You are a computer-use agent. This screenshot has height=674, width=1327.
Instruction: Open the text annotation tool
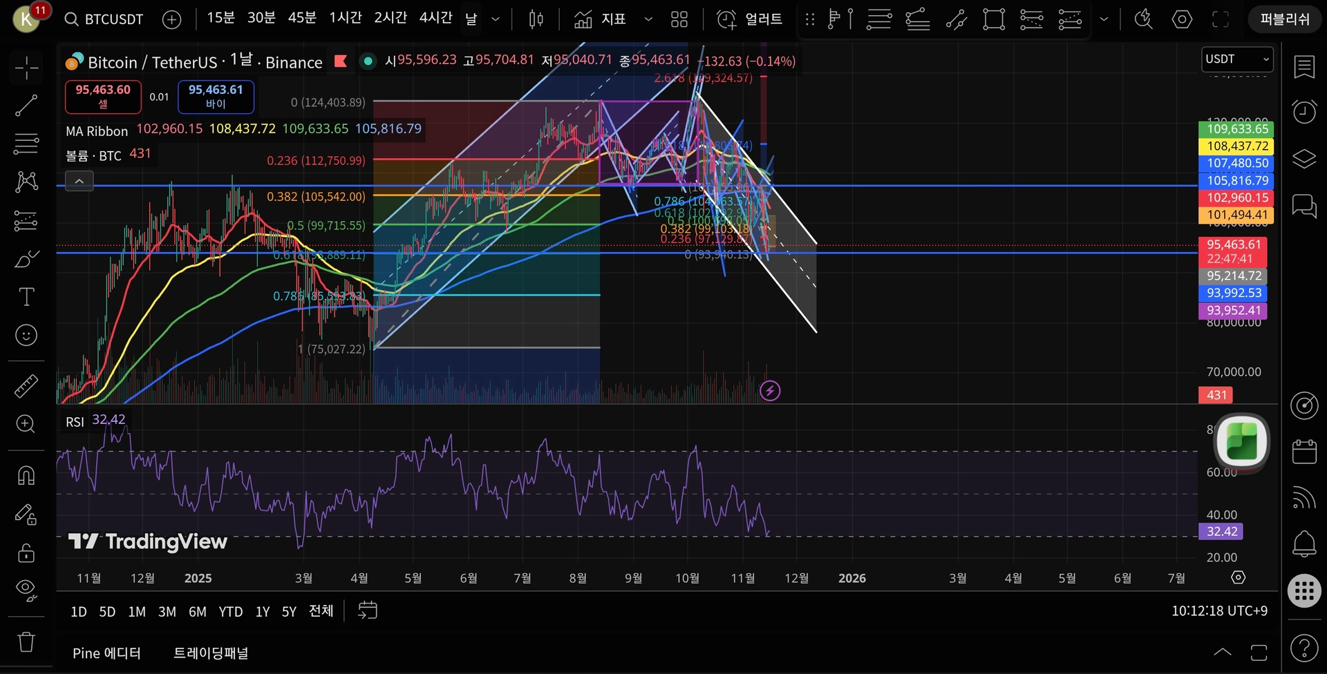point(26,297)
